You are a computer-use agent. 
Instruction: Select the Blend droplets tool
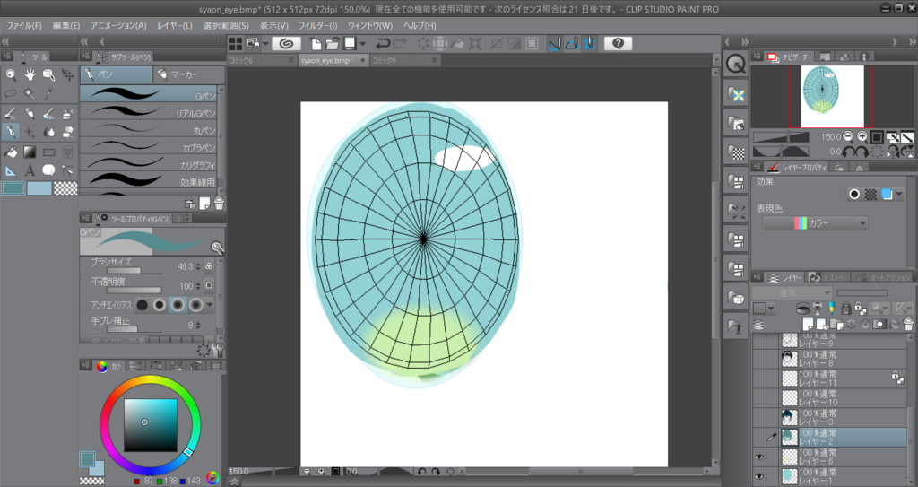pyautogui.click(x=48, y=132)
